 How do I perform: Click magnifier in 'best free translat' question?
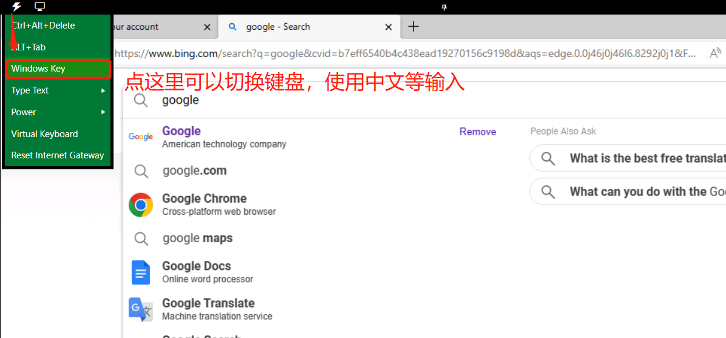pos(548,158)
